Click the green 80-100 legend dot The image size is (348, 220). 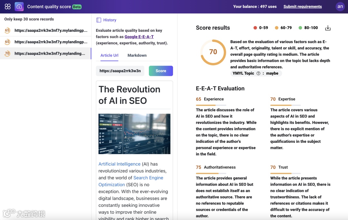(300, 28)
